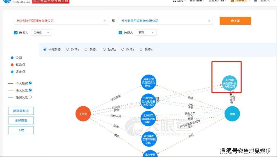277x157 pixels.
Task: Click the 北京千秋 company node
Action: pyautogui.click(x=150, y=154)
